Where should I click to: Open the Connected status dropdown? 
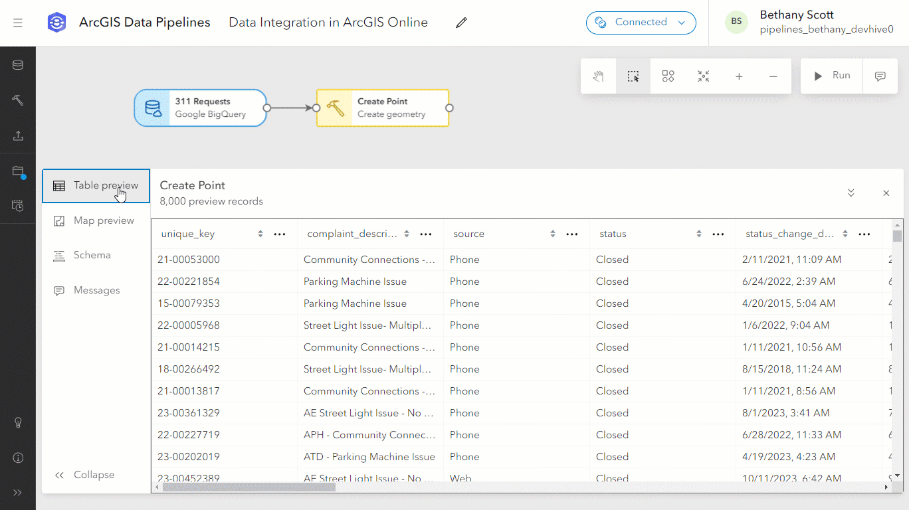tap(641, 23)
